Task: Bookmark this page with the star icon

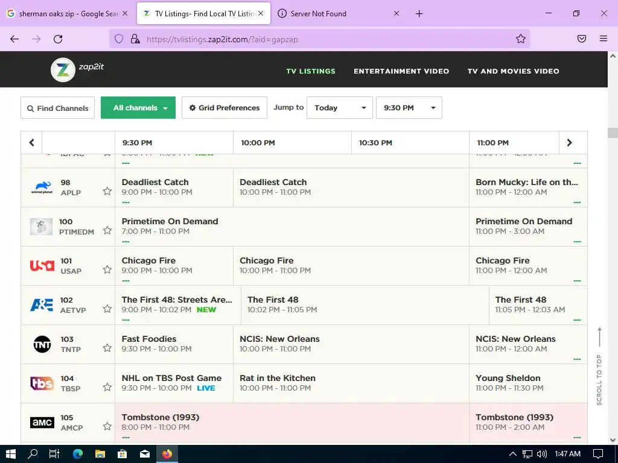Action: (521, 39)
